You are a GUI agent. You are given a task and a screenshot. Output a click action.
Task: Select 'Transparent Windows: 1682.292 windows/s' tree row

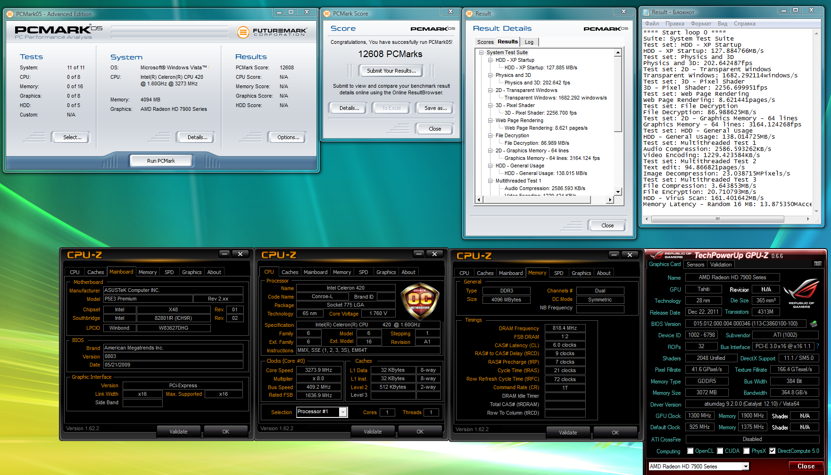(x=556, y=98)
